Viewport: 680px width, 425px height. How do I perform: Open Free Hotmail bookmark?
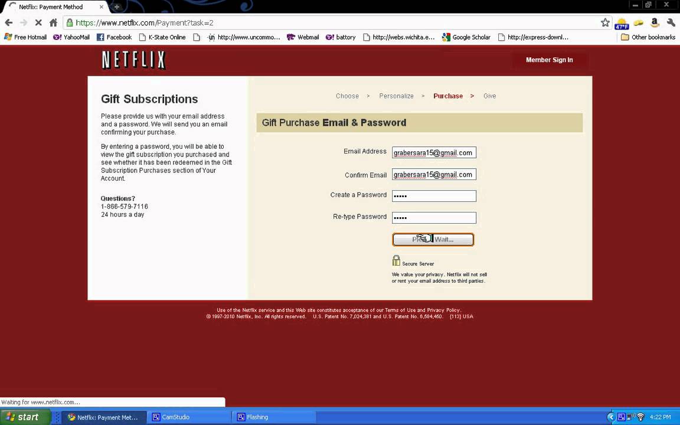coord(25,37)
